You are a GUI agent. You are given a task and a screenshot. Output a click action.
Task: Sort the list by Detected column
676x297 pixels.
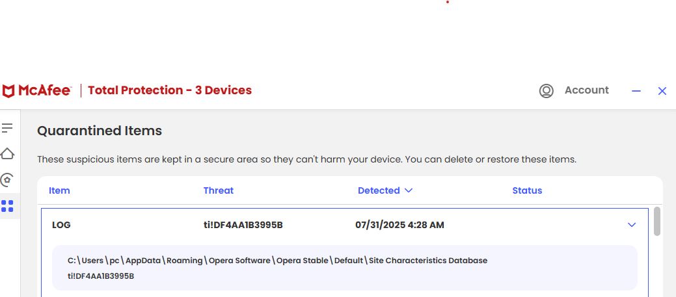(379, 190)
